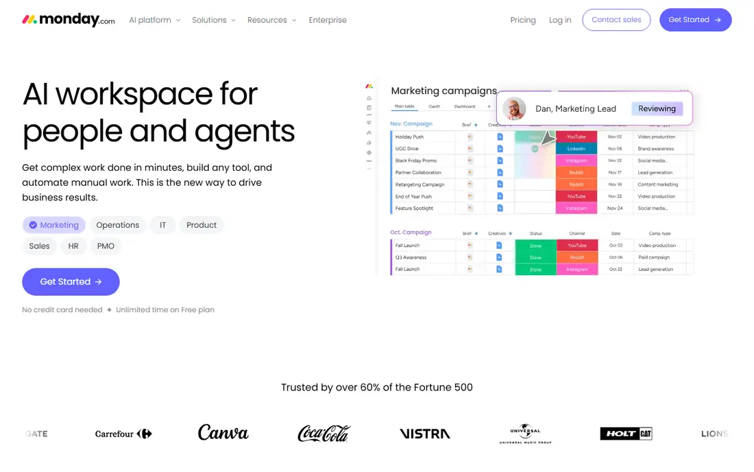Select the HR category chip
The image size is (754, 472).
pyautogui.click(x=73, y=246)
